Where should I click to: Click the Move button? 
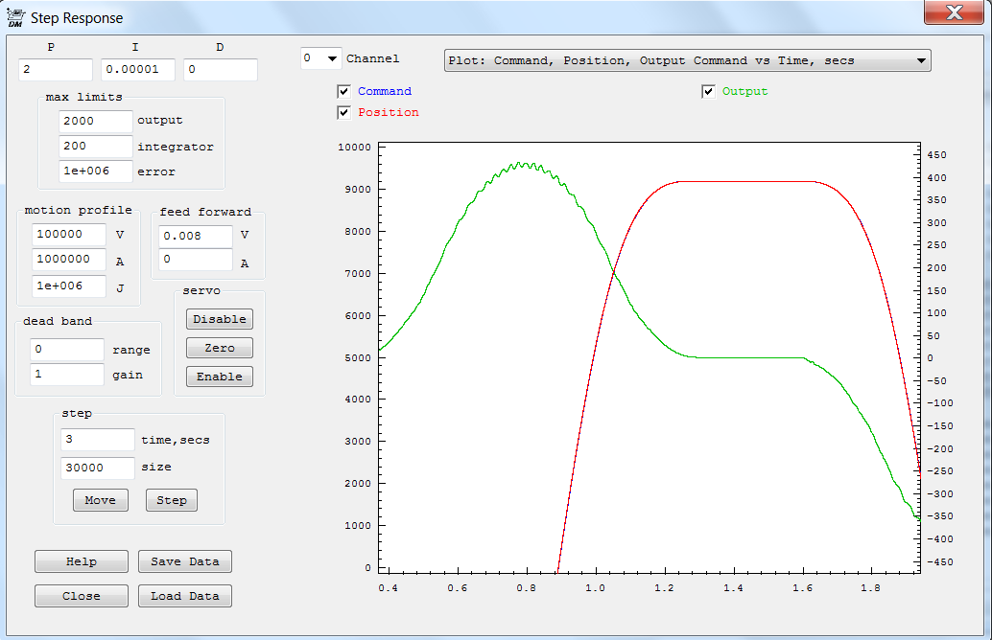100,500
